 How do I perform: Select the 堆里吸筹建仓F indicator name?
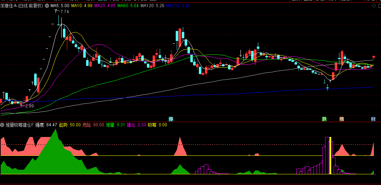(x=20, y=125)
